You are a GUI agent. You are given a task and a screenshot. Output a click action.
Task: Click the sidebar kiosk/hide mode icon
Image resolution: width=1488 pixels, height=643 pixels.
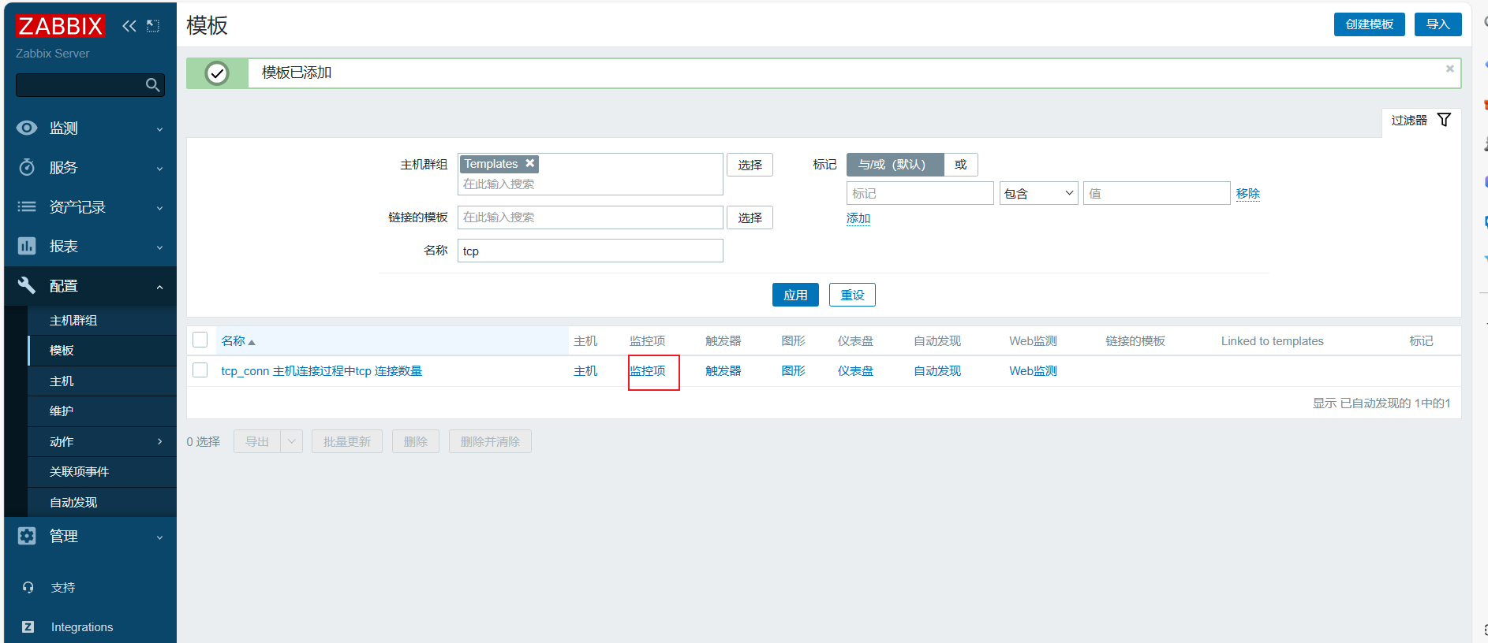pyautogui.click(x=153, y=26)
